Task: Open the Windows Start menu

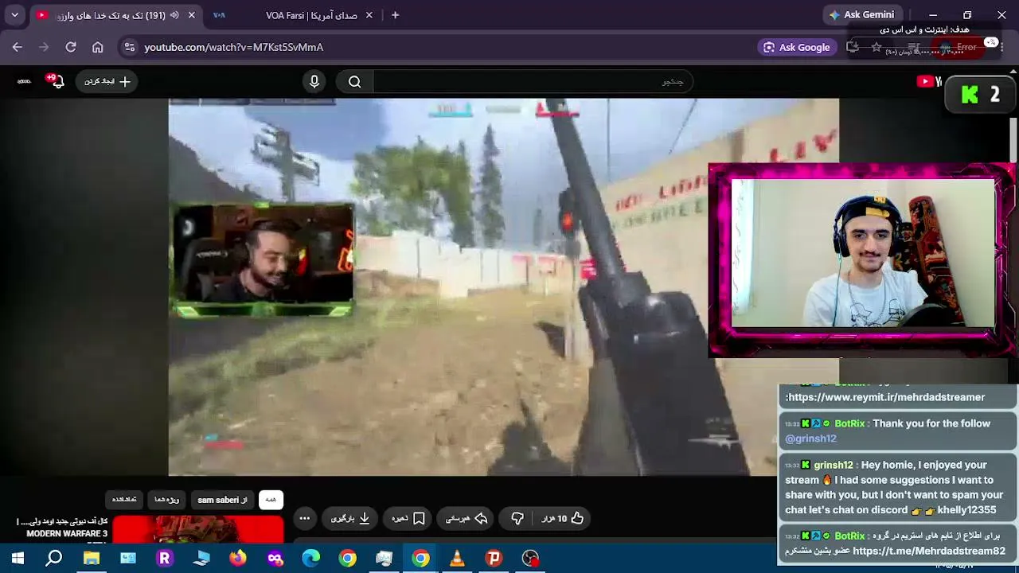Action: pos(18,559)
